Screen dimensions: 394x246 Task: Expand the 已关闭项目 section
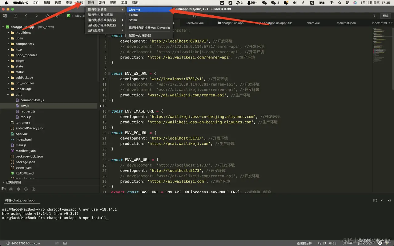[x=3, y=182]
